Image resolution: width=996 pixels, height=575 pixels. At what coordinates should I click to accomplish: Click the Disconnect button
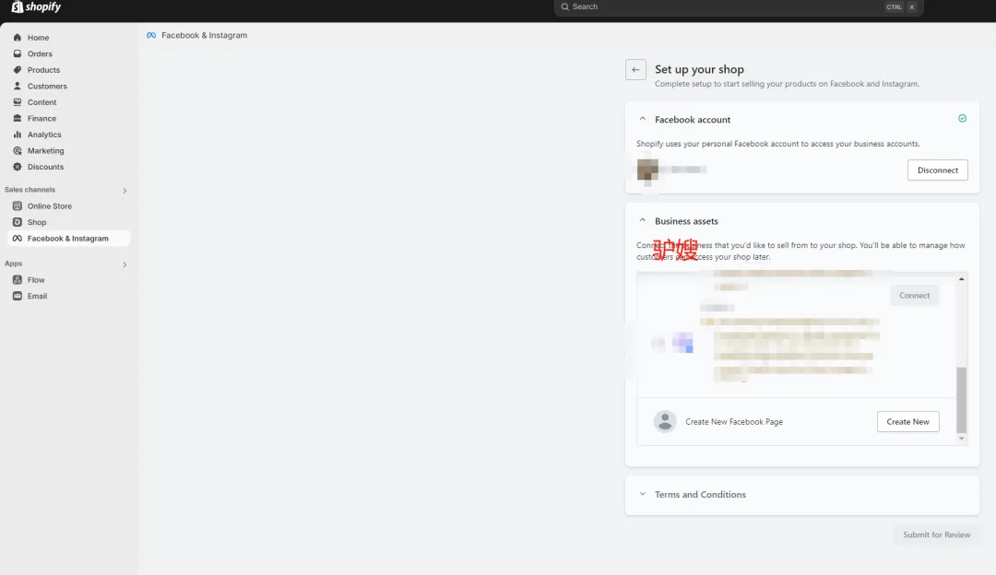click(938, 170)
